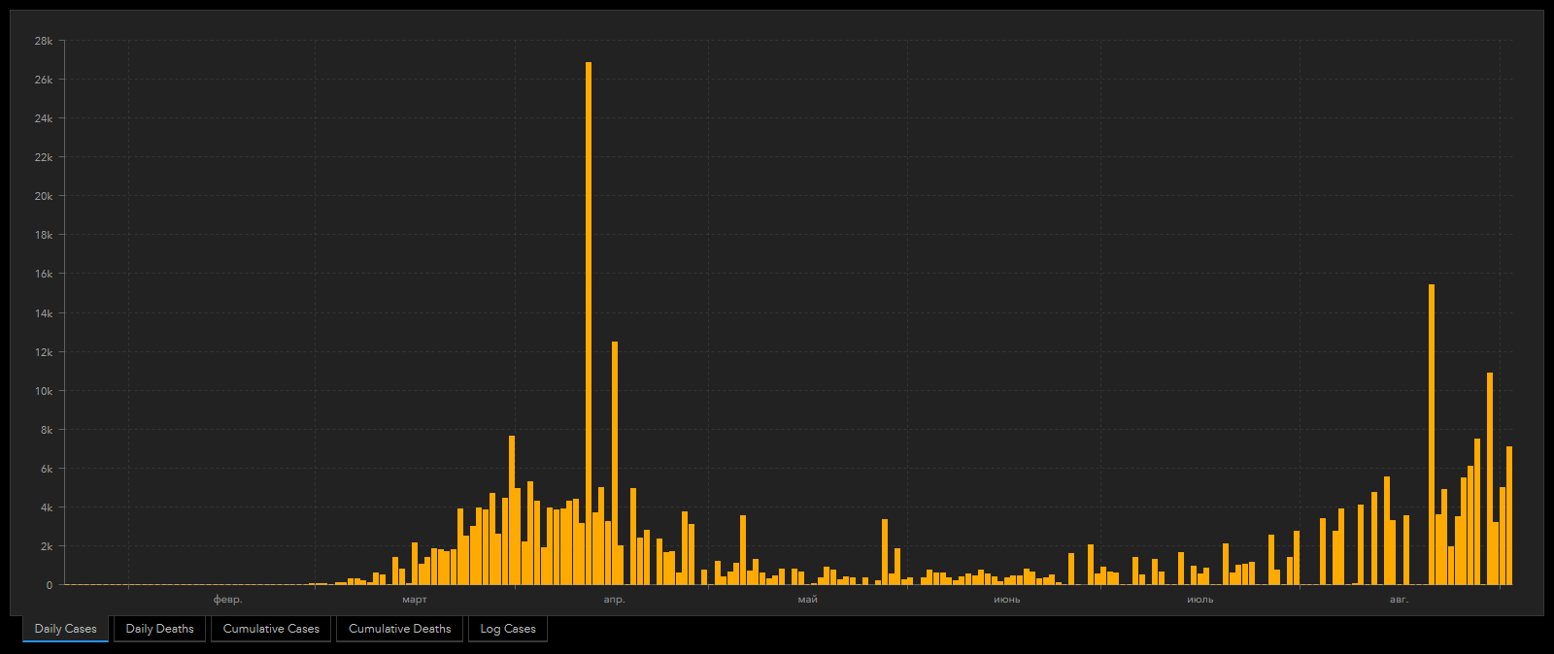Click the 4k y-axis label
Image resolution: width=1554 pixels, height=654 pixels.
click(47, 507)
